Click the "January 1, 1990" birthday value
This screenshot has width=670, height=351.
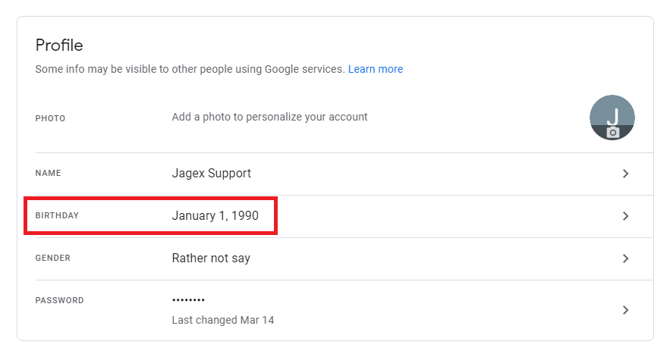click(x=215, y=216)
